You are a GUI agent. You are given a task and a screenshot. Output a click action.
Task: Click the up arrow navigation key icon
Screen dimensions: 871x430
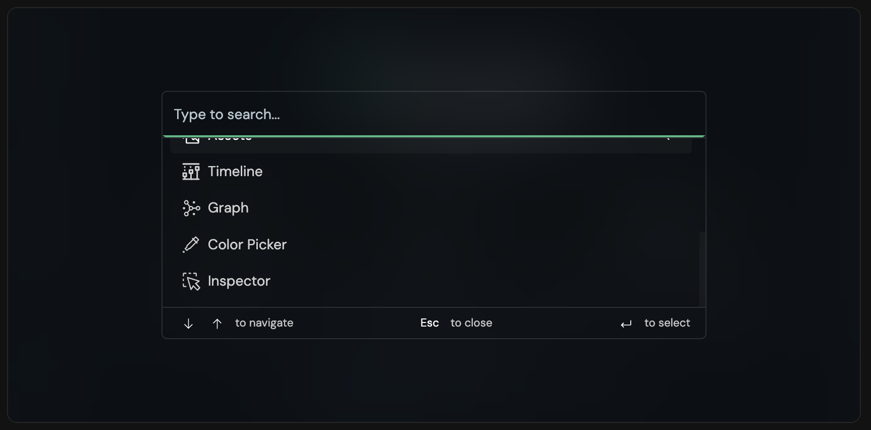tap(217, 324)
